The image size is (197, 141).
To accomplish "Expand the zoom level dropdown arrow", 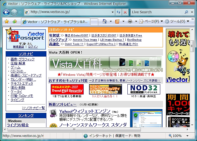I will tap(188, 136).
